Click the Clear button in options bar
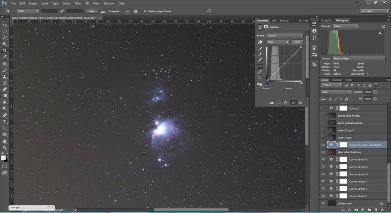The width and height of the screenshot is (391, 213). coord(92,11)
